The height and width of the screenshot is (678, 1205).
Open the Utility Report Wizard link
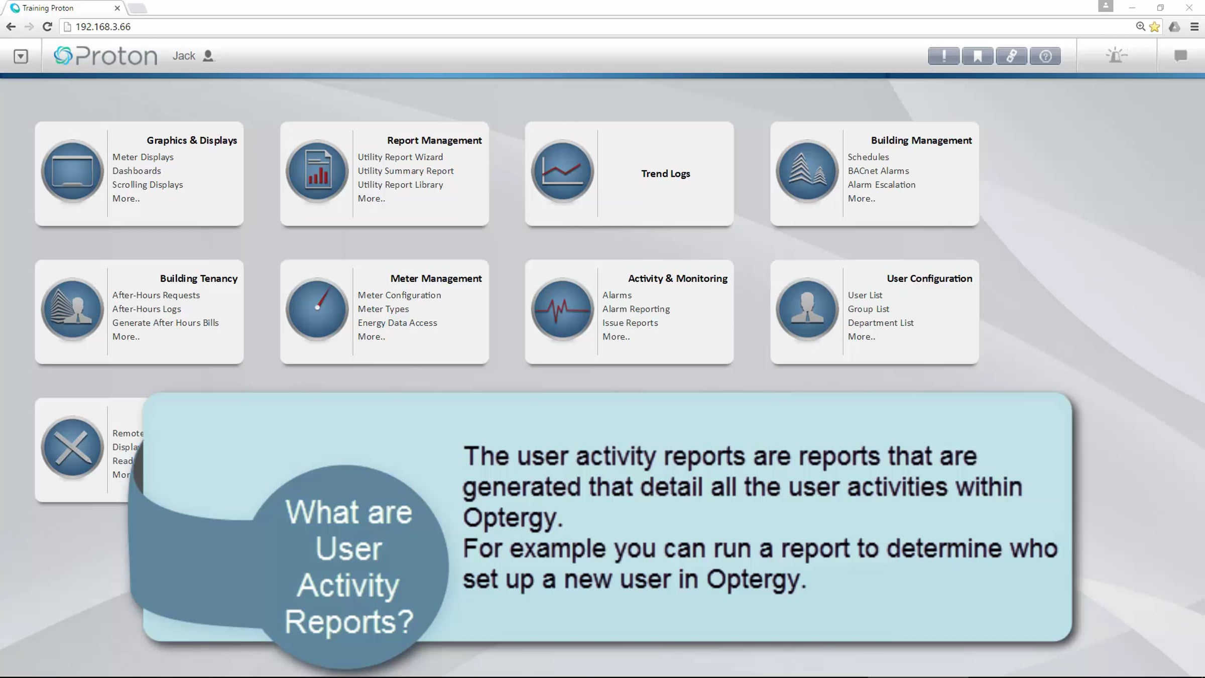[400, 157]
